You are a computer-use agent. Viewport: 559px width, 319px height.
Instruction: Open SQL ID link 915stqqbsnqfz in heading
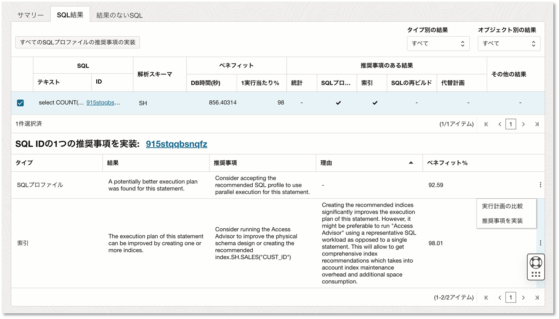pyautogui.click(x=176, y=144)
